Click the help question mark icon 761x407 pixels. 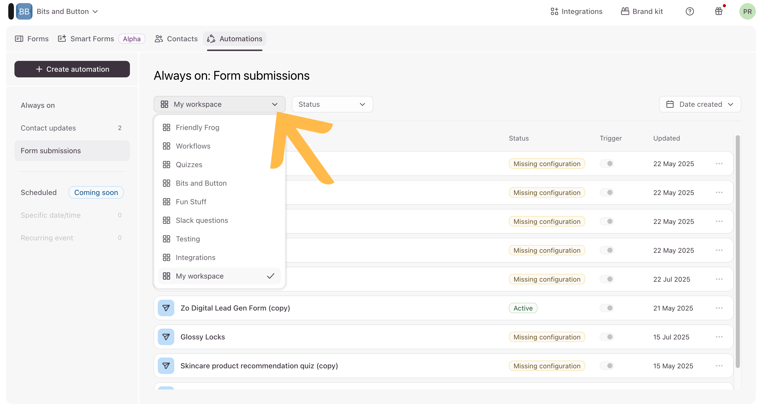click(689, 12)
